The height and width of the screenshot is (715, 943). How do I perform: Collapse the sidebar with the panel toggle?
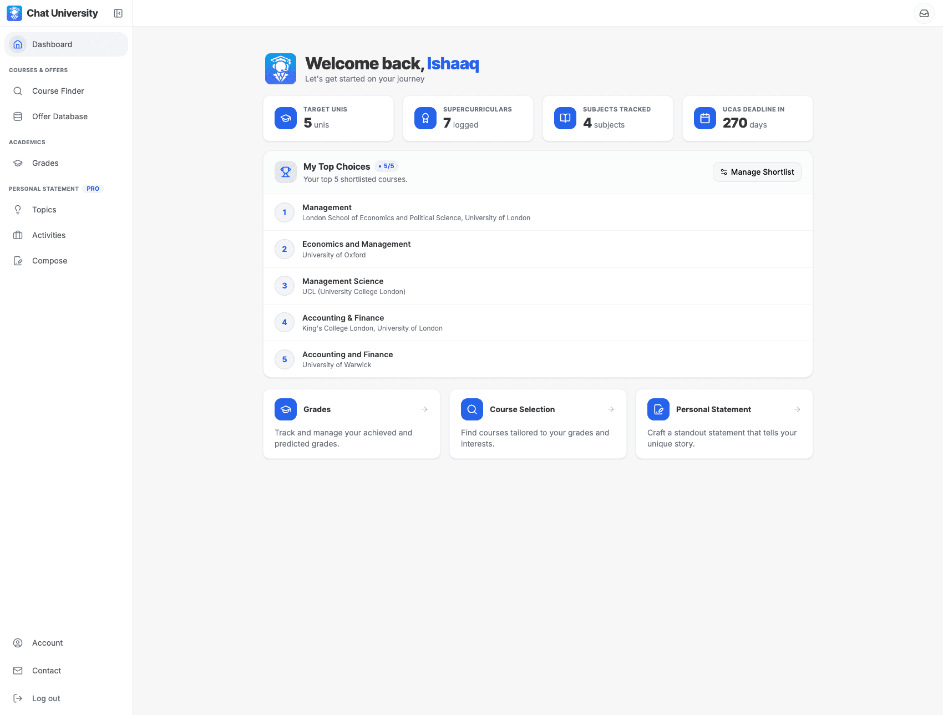point(118,13)
